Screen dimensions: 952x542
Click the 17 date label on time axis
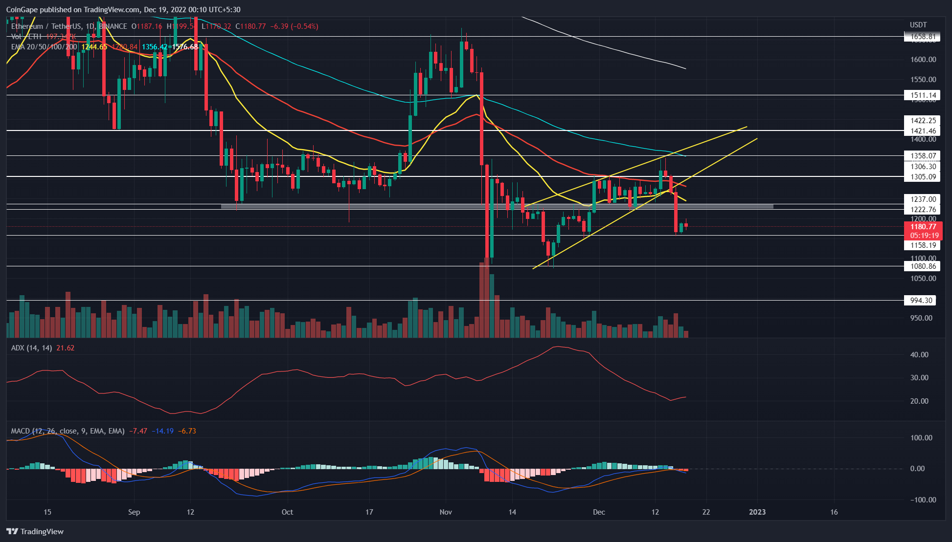(x=369, y=512)
